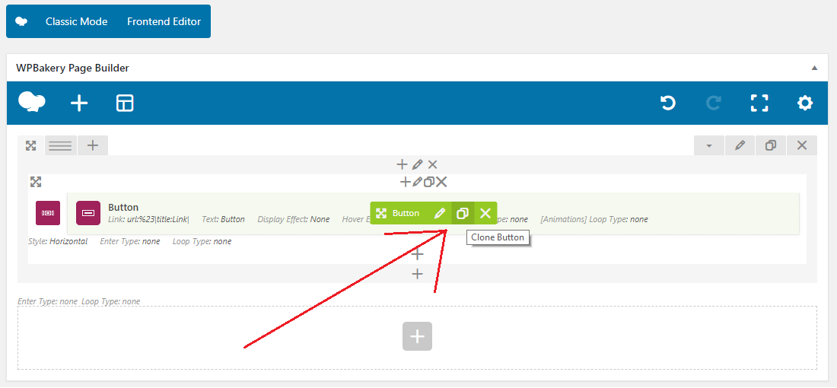Screen dimensions: 837x388
Task: Click the 'Style: Horizontal' text
Action: (58, 241)
